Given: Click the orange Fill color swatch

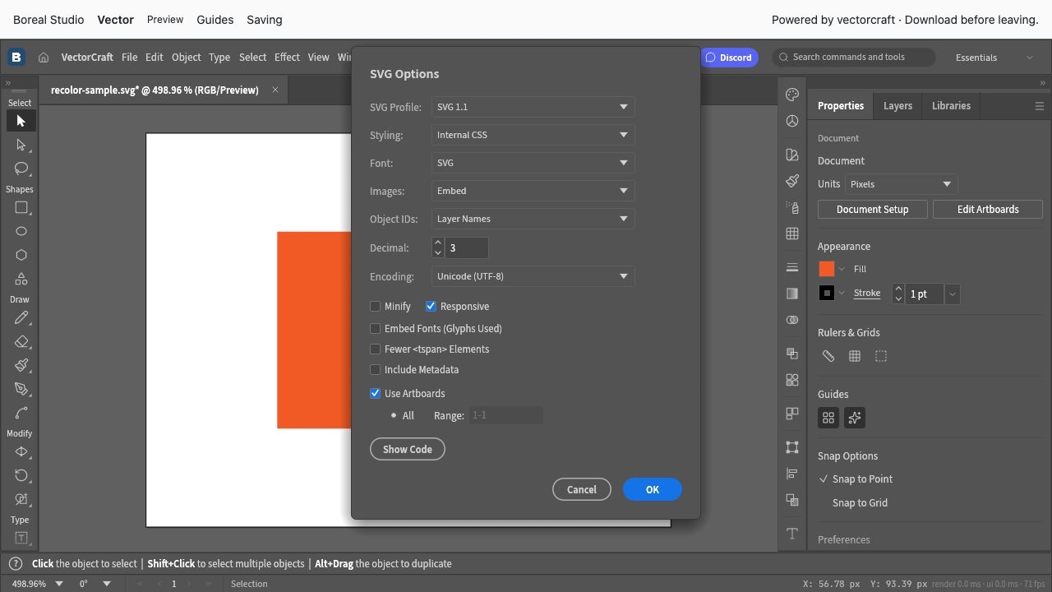Looking at the screenshot, I should click(827, 269).
